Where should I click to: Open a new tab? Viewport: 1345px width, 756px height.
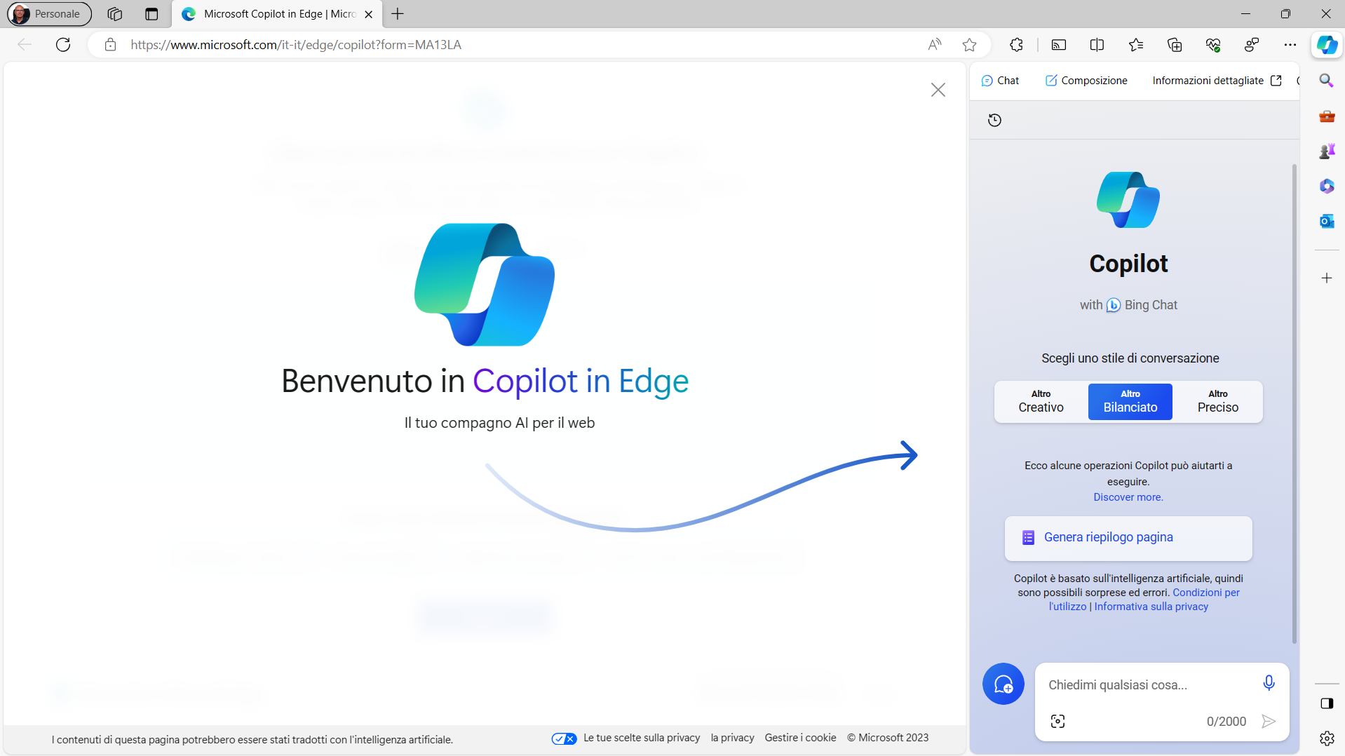pyautogui.click(x=398, y=14)
